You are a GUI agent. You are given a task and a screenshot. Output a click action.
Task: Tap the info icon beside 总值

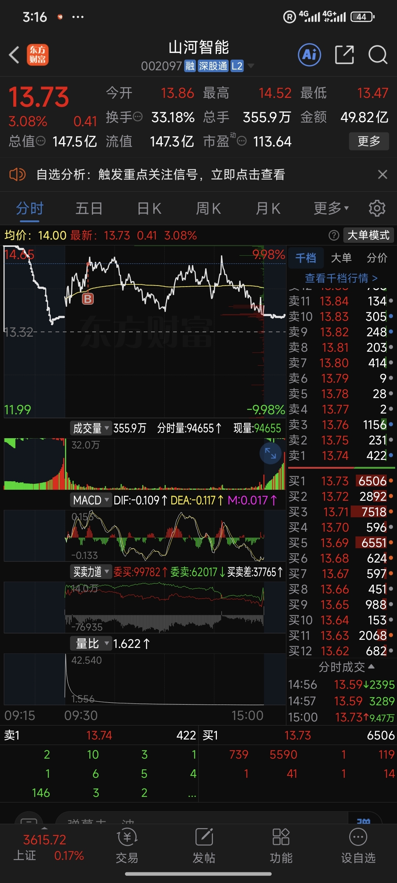pos(40,141)
